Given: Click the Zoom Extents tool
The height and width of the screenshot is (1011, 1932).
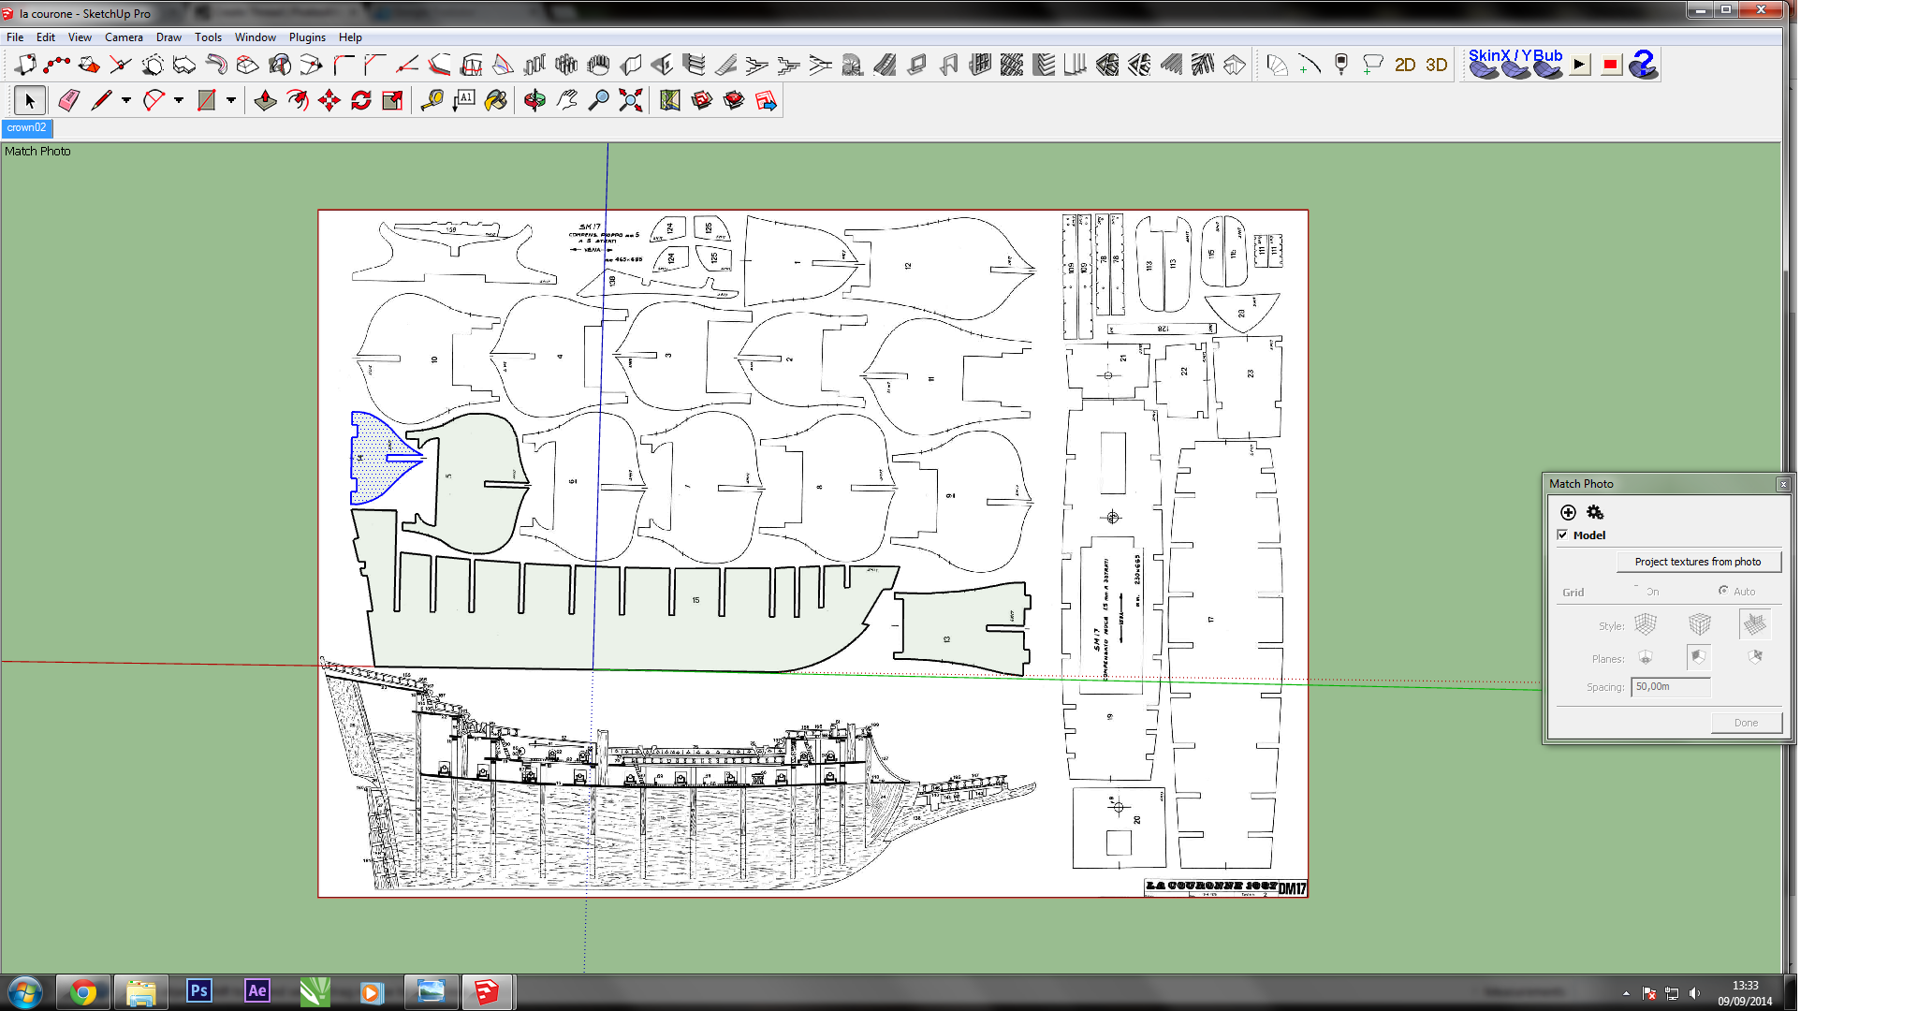Looking at the screenshot, I should pyautogui.click(x=631, y=100).
